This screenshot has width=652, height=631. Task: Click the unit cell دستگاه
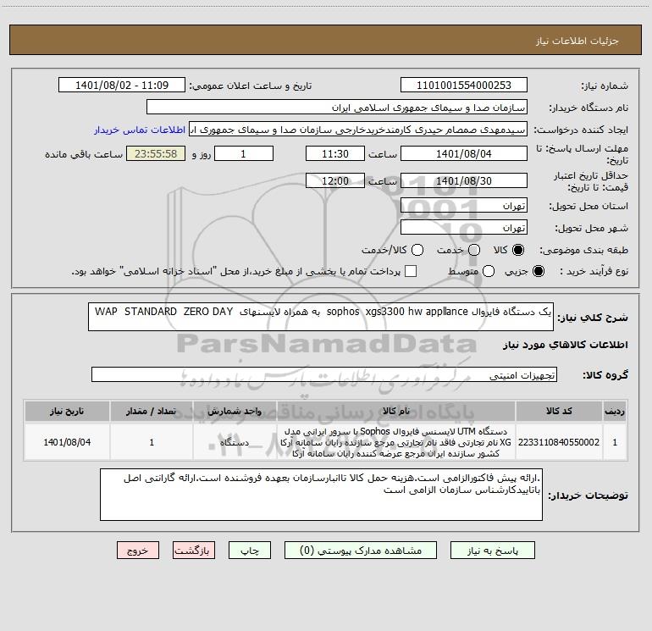coord(235,442)
